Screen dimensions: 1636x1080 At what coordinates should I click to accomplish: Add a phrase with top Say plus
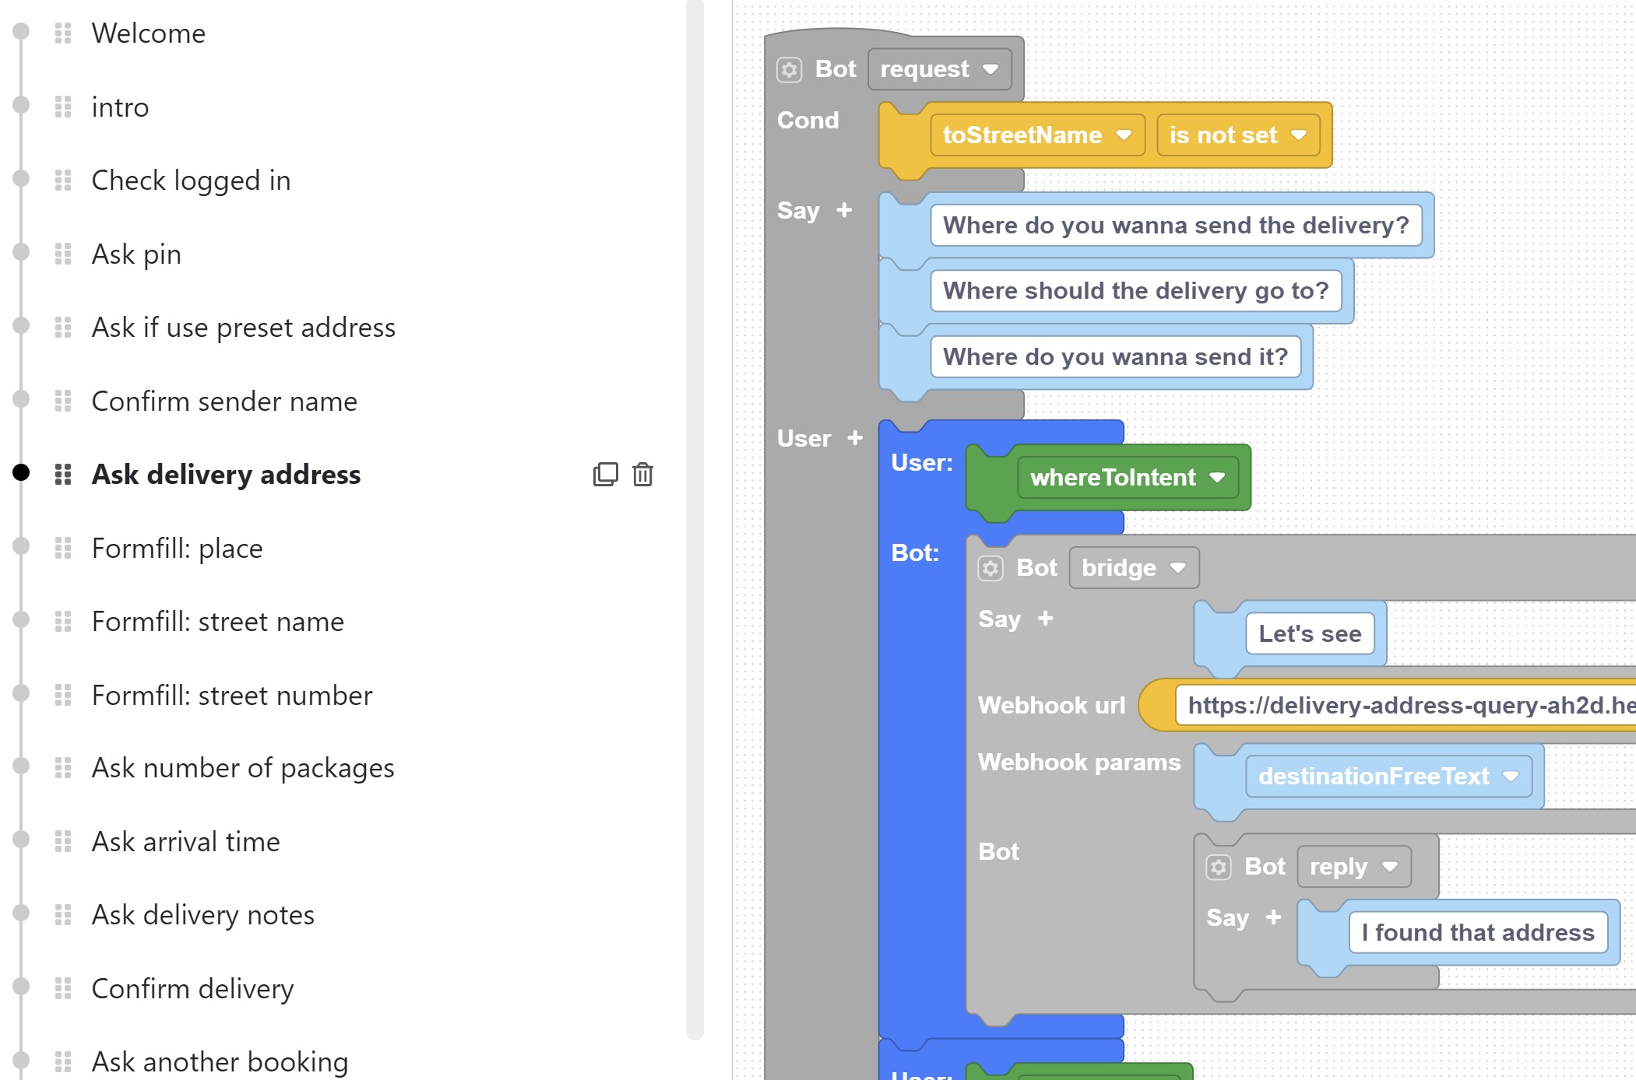tap(844, 210)
